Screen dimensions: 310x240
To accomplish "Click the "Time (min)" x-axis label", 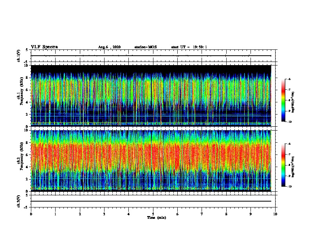I will [157, 218].
